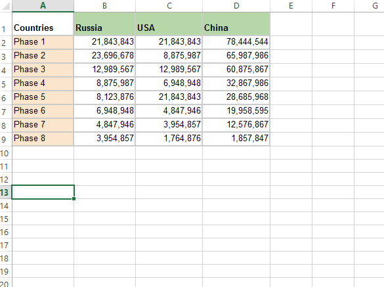The image size is (384, 287).
Task: Click USA Phase 1 value 21,843,843
Action: pyautogui.click(x=169, y=43)
